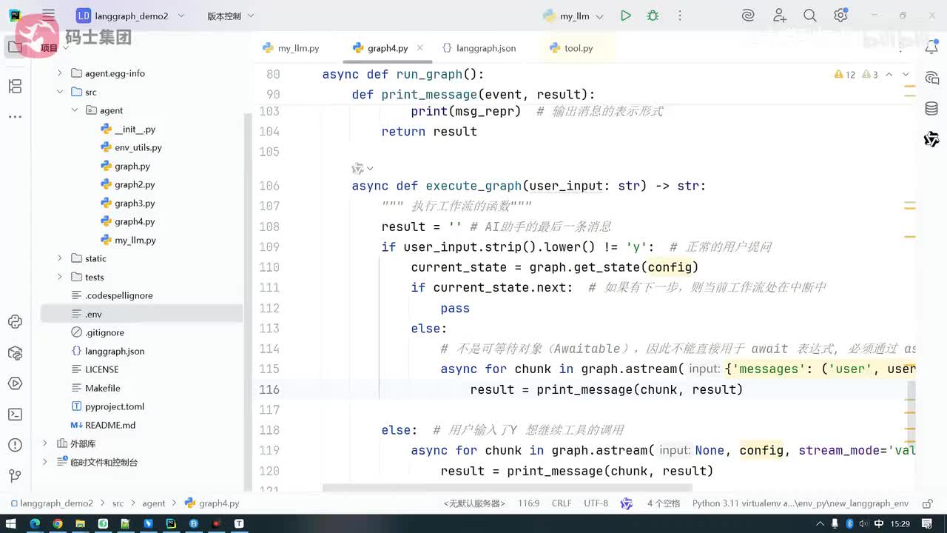The width and height of the screenshot is (947, 533).
Task: Open the AI chat panel on right sidebar
Action: pos(931,78)
